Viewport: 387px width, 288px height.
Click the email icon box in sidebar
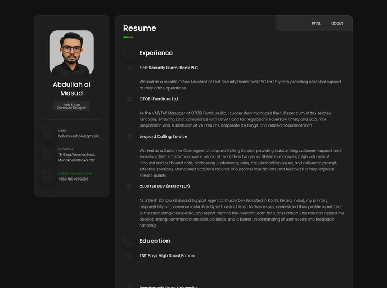48,133
